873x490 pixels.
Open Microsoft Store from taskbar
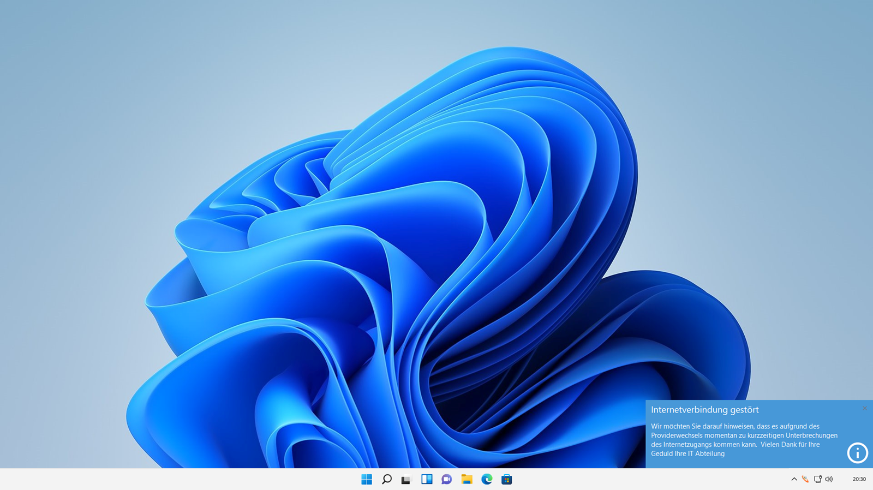tap(507, 479)
